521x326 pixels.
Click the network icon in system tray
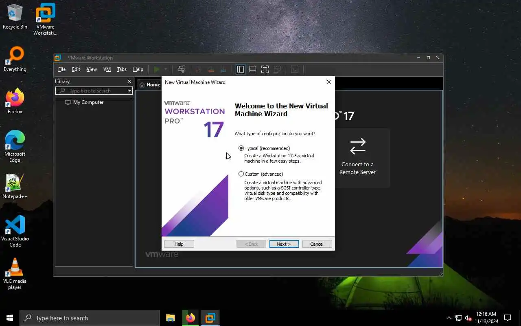point(459,318)
